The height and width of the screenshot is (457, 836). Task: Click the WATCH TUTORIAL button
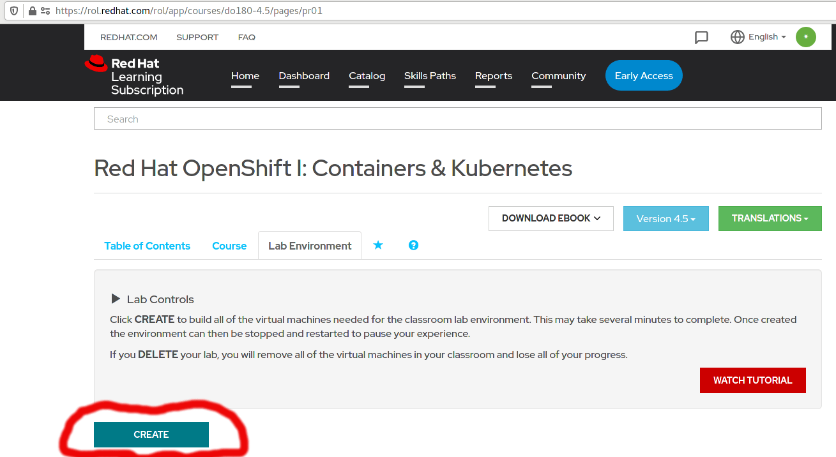752,380
